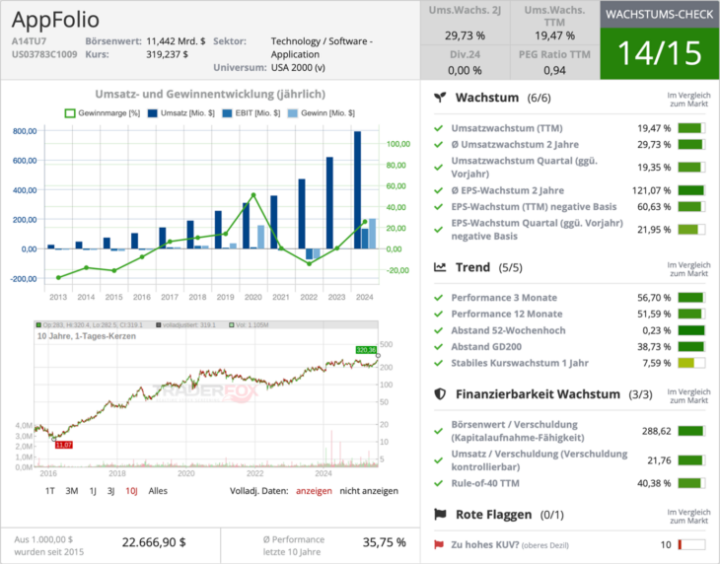720x564 pixels.
Task: Click the Trend chart icon
Action: point(440,267)
